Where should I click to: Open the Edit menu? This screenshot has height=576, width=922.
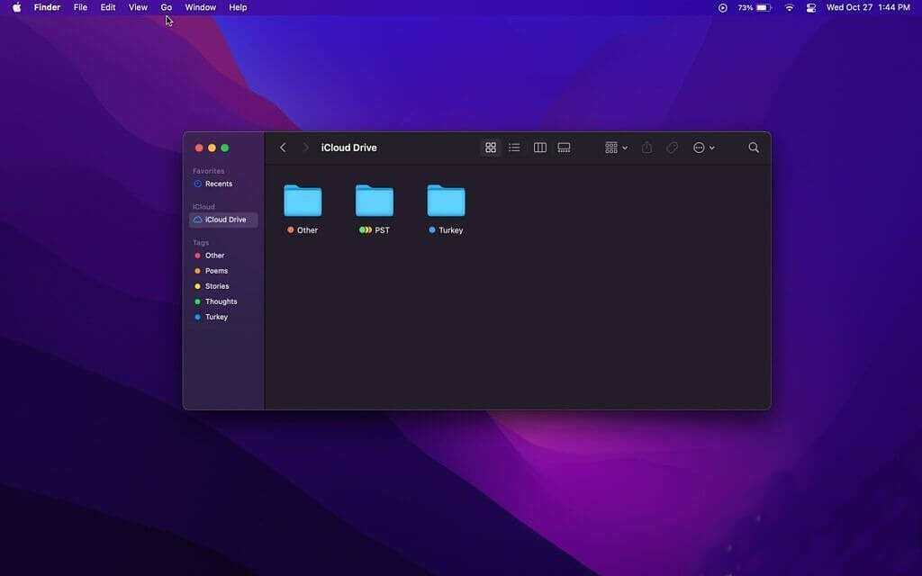pyautogui.click(x=108, y=7)
